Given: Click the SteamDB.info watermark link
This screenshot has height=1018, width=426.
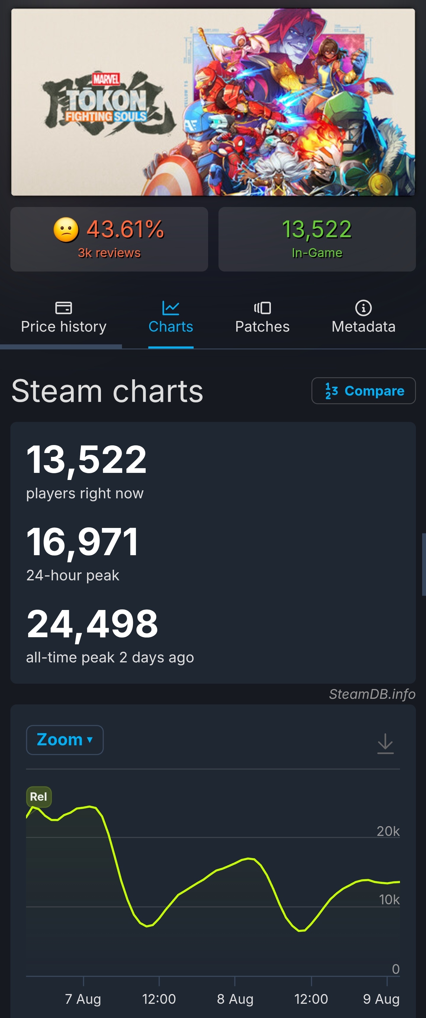Looking at the screenshot, I should [x=372, y=694].
